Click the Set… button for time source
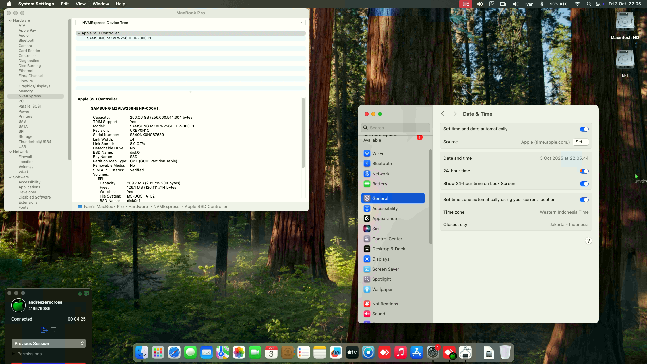647x364 pixels. point(581,142)
